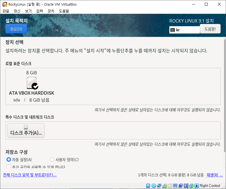Open the 보기 menu
Screen dimensions: 226x189
(28, 11)
